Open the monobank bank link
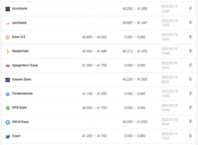The width and height of the screenshot is (198, 145). point(20,8)
